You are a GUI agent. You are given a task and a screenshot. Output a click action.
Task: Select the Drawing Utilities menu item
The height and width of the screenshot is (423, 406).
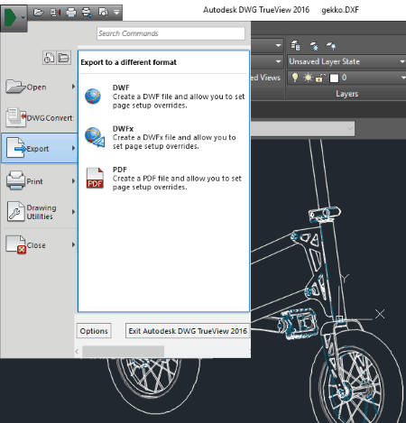(40, 212)
